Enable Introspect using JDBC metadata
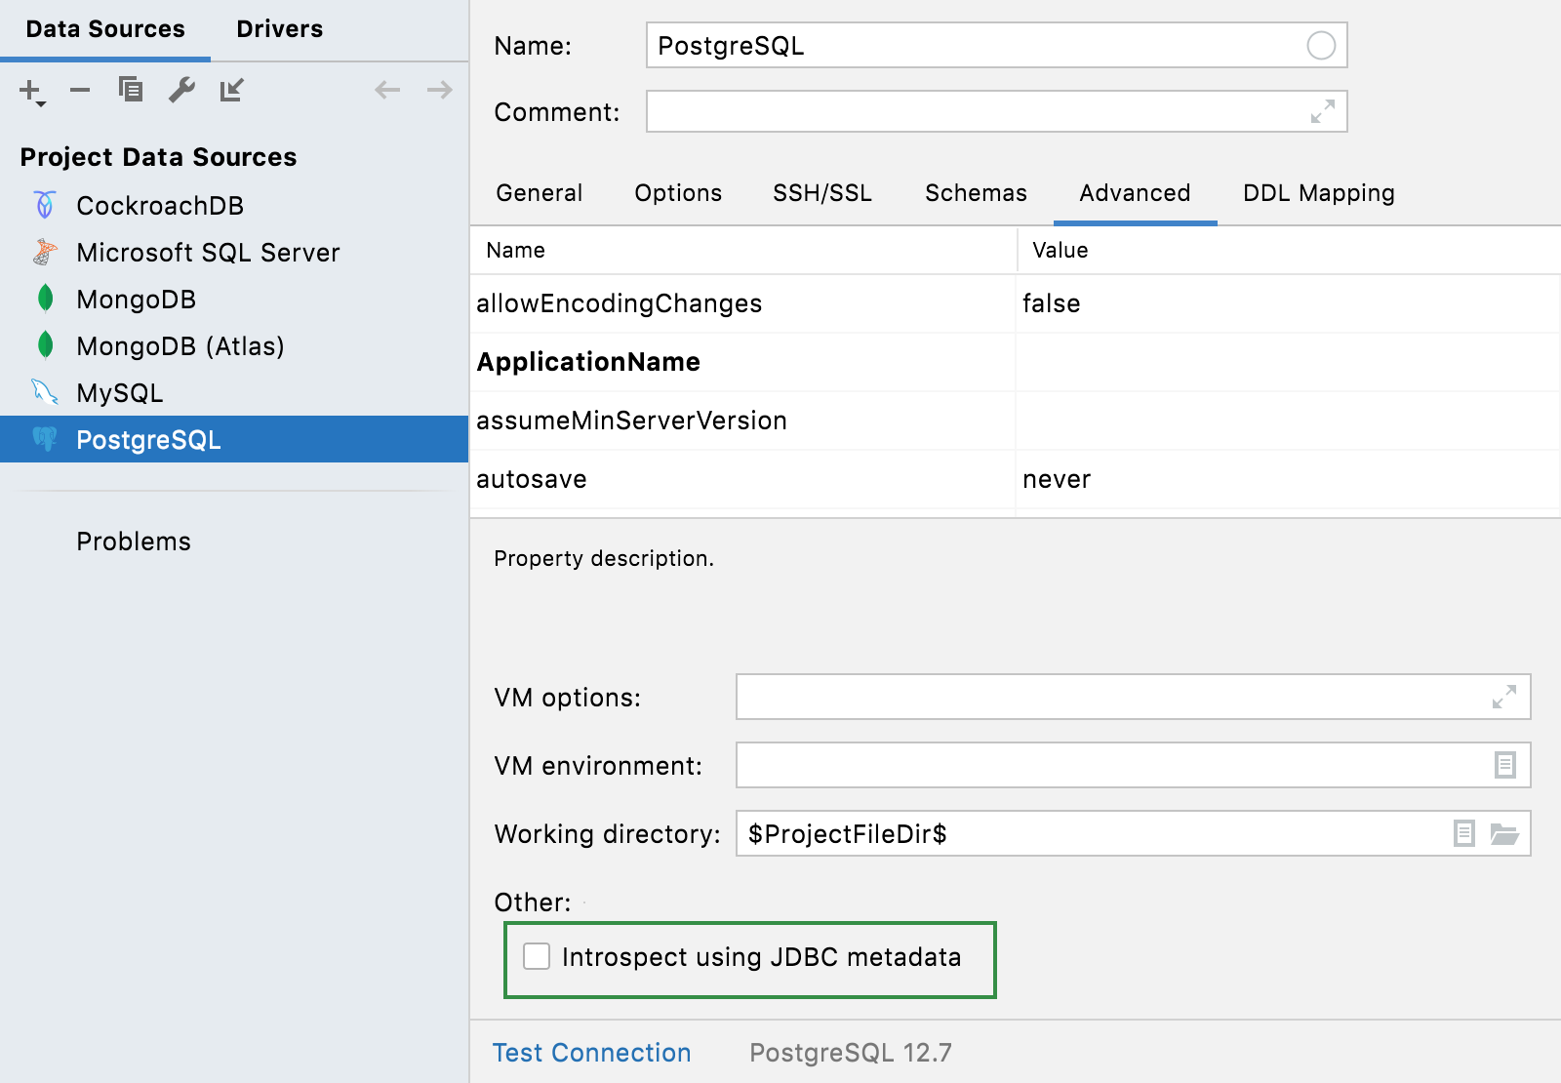The height and width of the screenshot is (1083, 1561). 537,957
